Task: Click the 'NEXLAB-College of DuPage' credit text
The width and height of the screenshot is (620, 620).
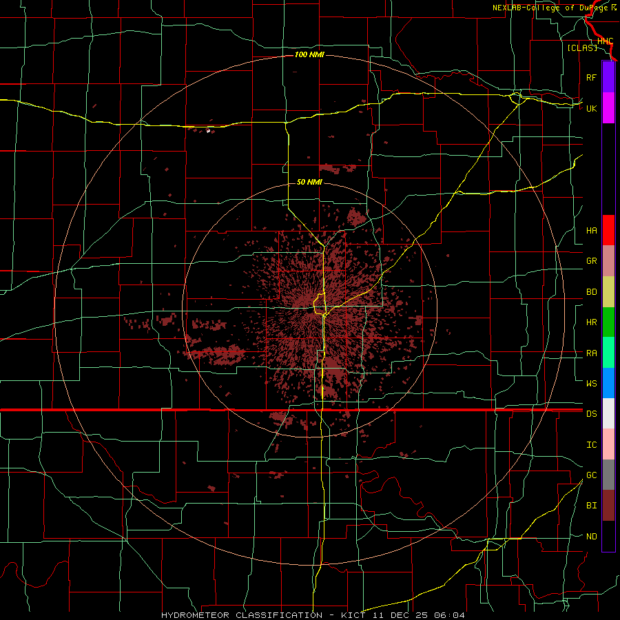Action: pos(550,8)
